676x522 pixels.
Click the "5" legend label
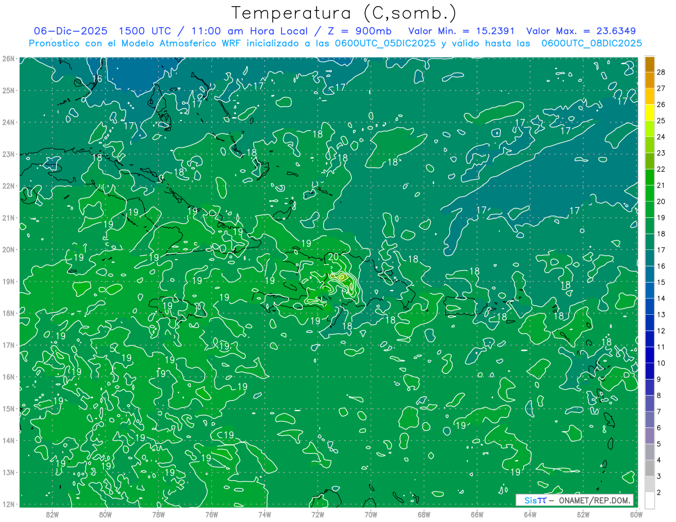(x=659, y=444)
